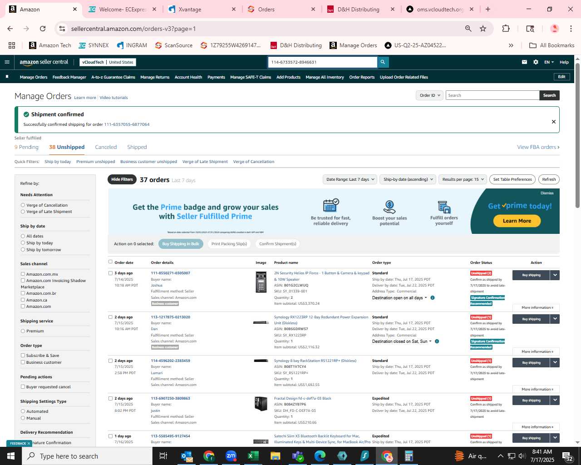Switch to the Shipped orders tab
The width and height of the screenshot is (581, 465).
[x=137, y=147]
